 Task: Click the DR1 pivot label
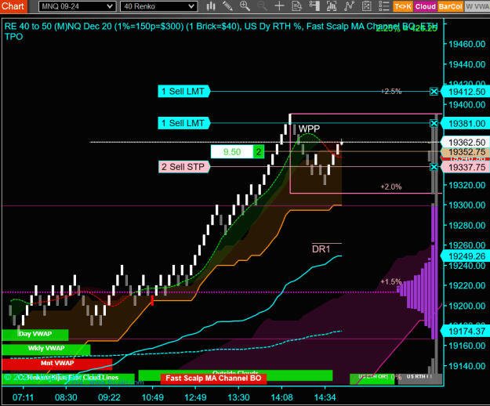[321, 249]
